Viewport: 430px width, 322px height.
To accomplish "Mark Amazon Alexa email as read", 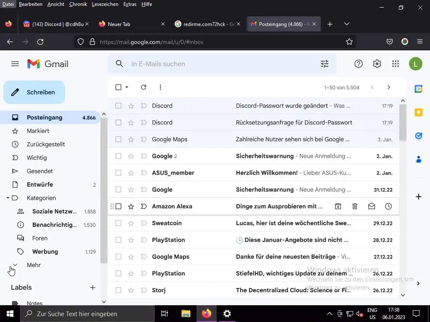I will (x=371, y=206).
